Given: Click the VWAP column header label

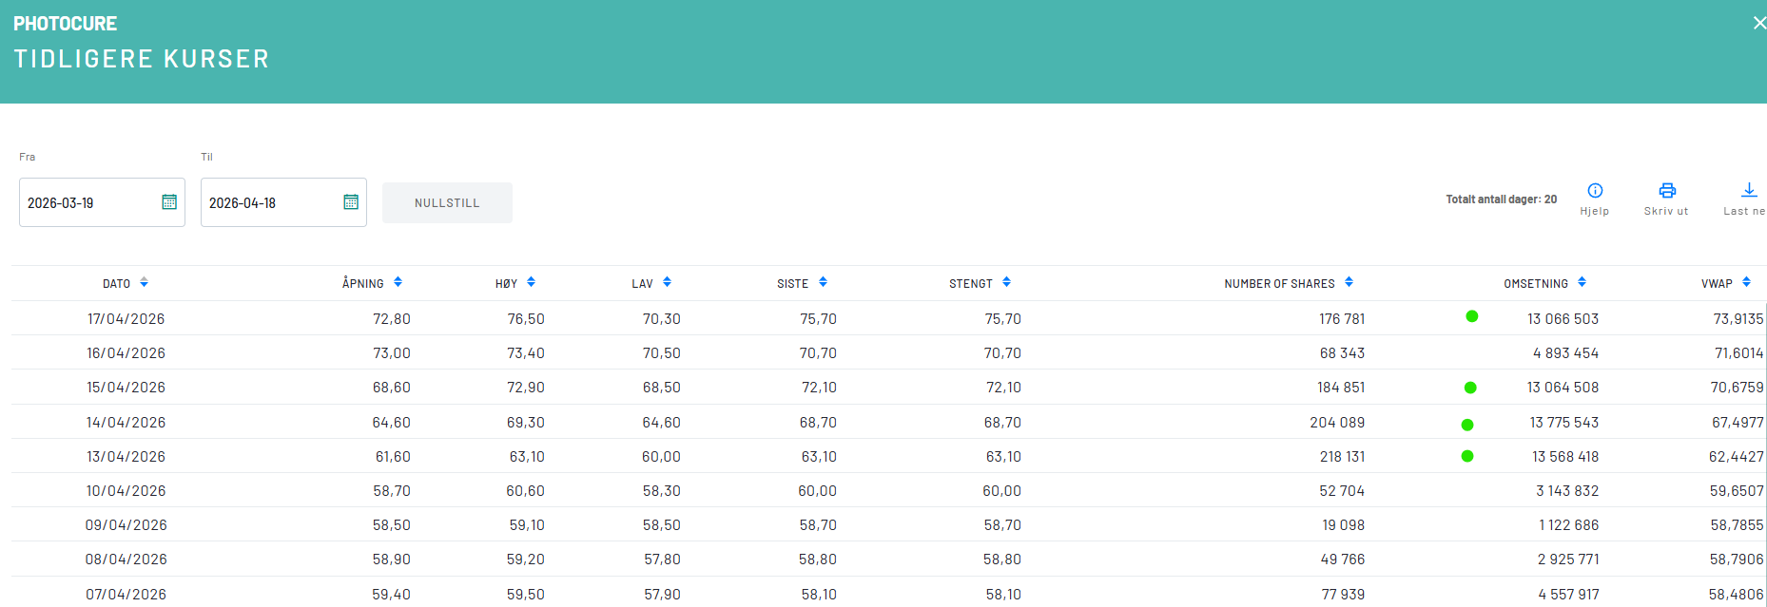Looking at the screenshot, I should click(1717, 284).
